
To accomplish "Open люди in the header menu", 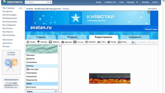I will click(98, 2).
